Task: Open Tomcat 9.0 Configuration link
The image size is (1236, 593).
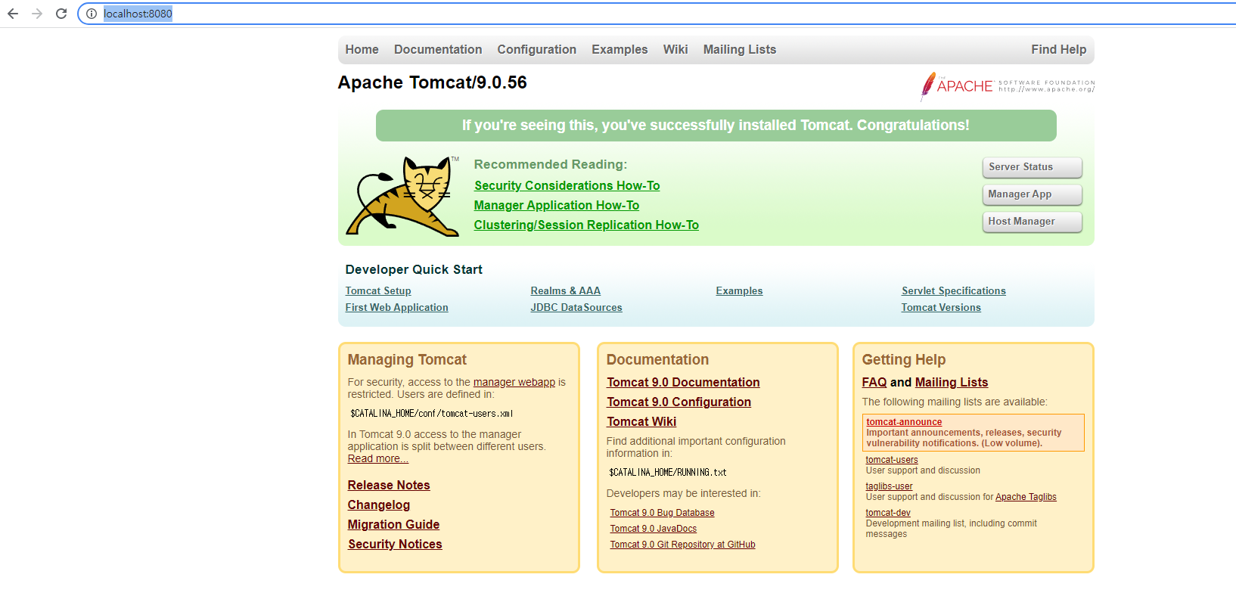Action: point(679,402)
